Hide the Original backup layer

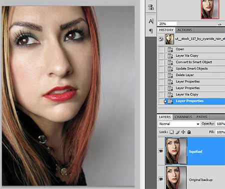161,179
